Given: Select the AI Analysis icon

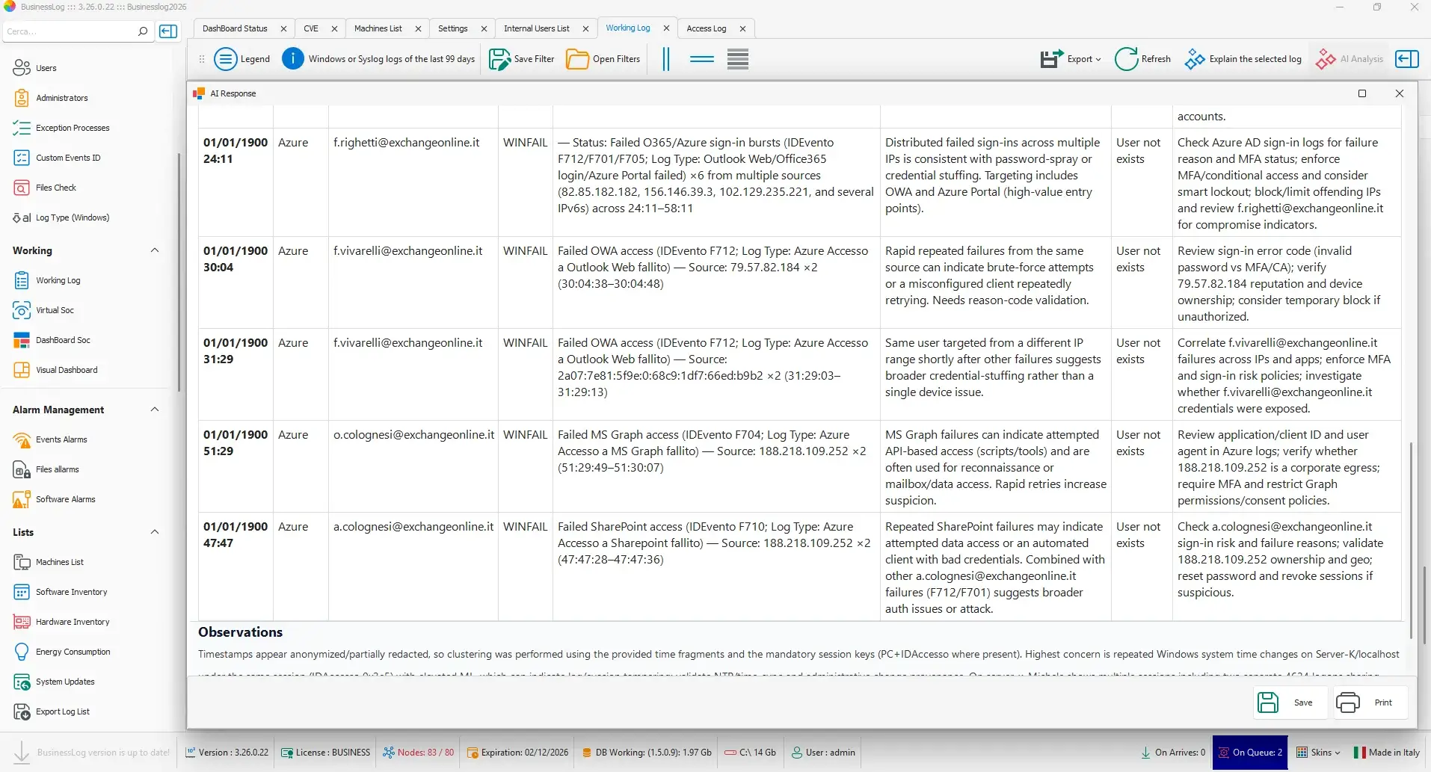Looking at the screenshot, I should 1326,59.
